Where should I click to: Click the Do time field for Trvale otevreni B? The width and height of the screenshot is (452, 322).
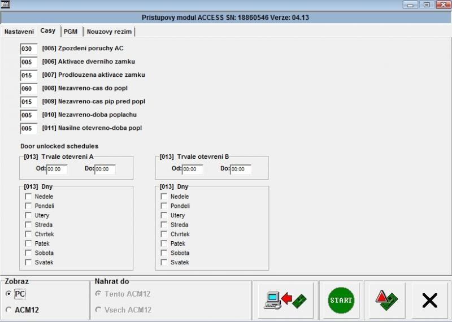click(241, 169)
